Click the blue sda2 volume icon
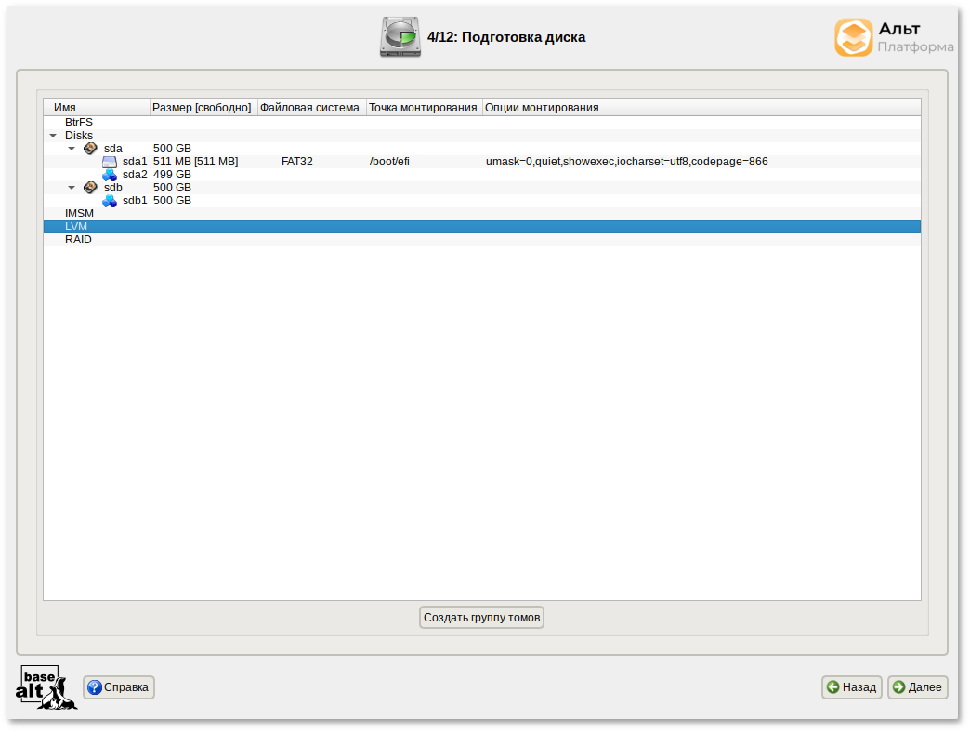Viewport: 970px width, 732px height. [x=109, y=174]
